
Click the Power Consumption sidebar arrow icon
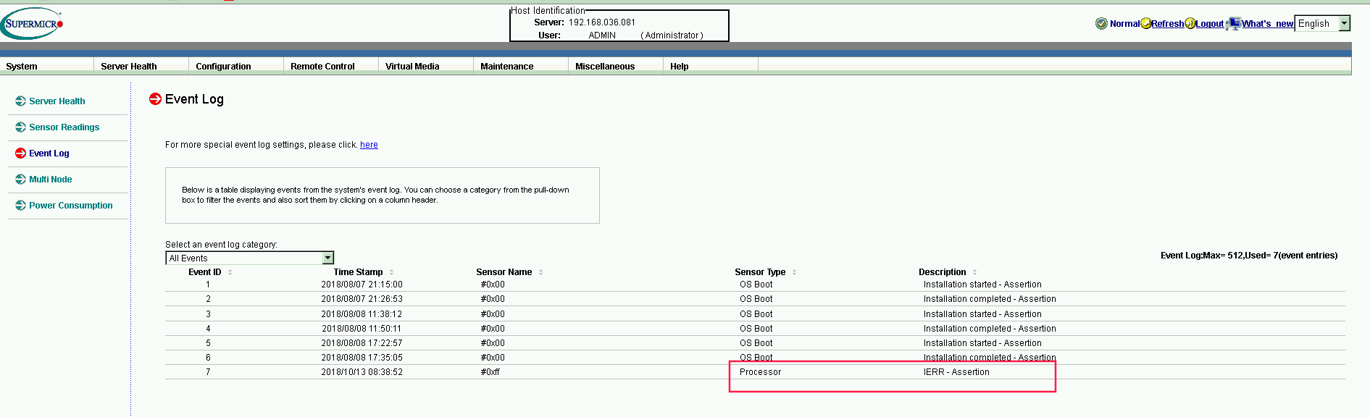point(20,206)
